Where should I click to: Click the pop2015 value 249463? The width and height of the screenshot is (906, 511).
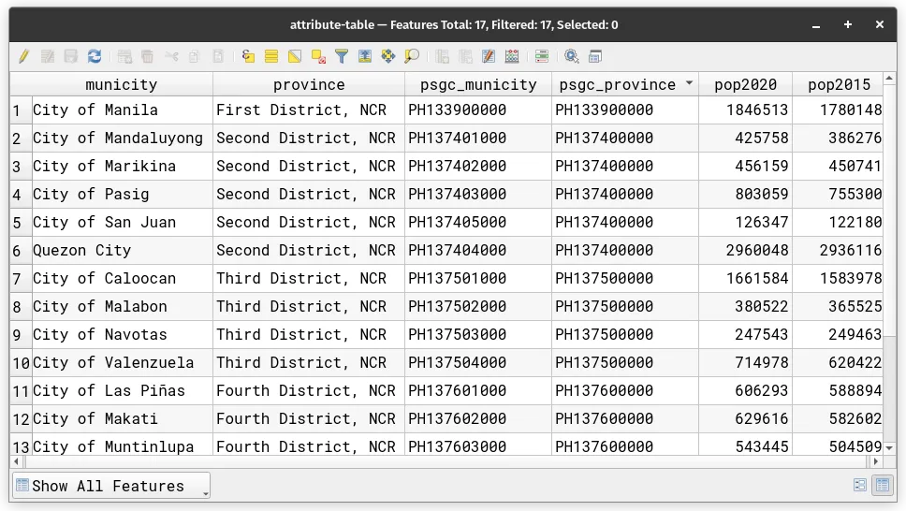838,335
